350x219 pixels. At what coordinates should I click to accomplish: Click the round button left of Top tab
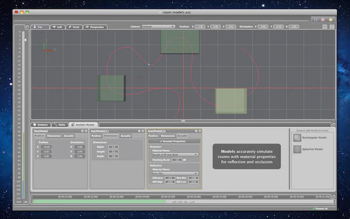(x=27, y=27)
